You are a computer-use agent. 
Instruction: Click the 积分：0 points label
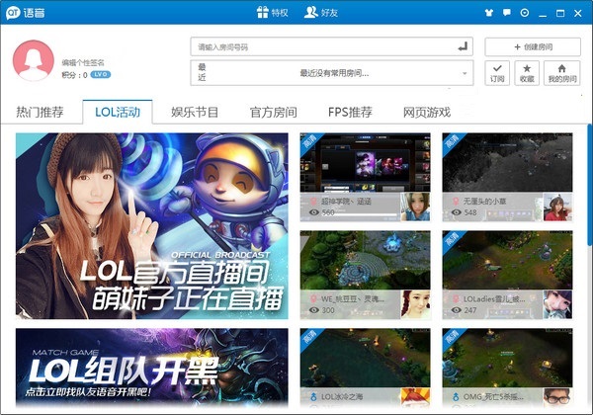pos(74,75)
